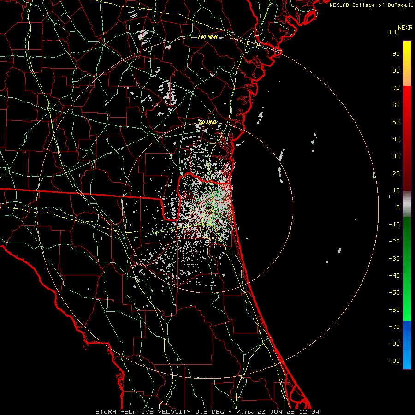The width and height of the screenshot is (415, 415).
Task: Click the 90 value on velocity scale
Action: coord(396,54)
